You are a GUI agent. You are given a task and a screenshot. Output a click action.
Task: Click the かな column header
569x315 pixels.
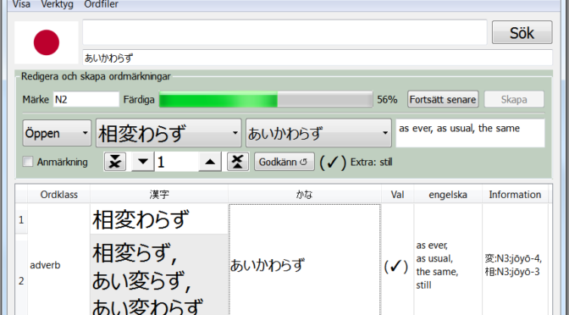[305, 195]
